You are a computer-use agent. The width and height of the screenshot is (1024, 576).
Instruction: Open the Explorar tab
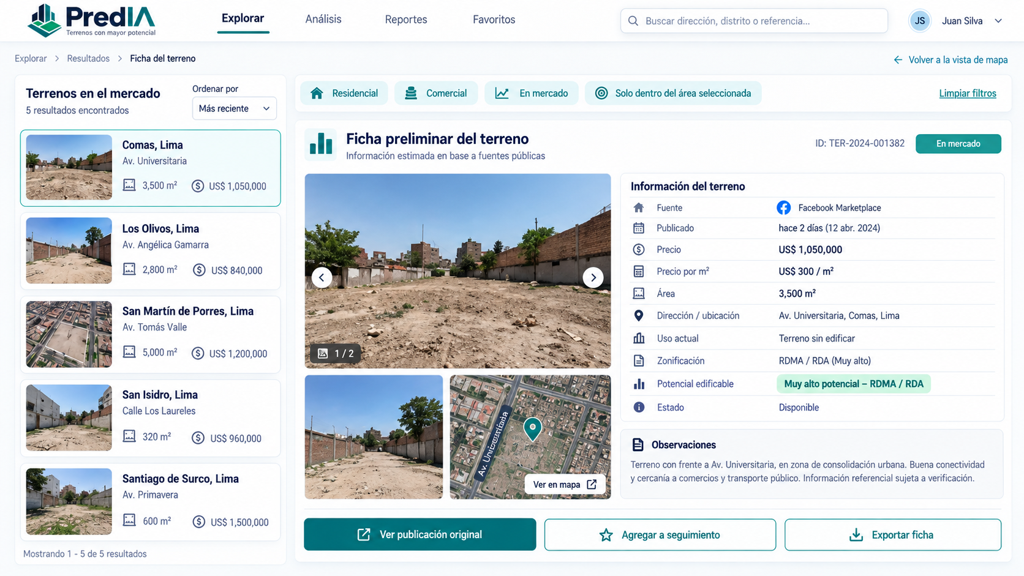(243, 19)
